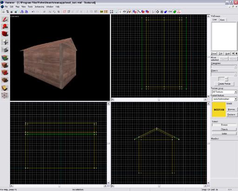Image resolution: width=238 pixels, height=191 pixels.
Task: Click the VisGroups list box
Action: click(x=224, y=36)
